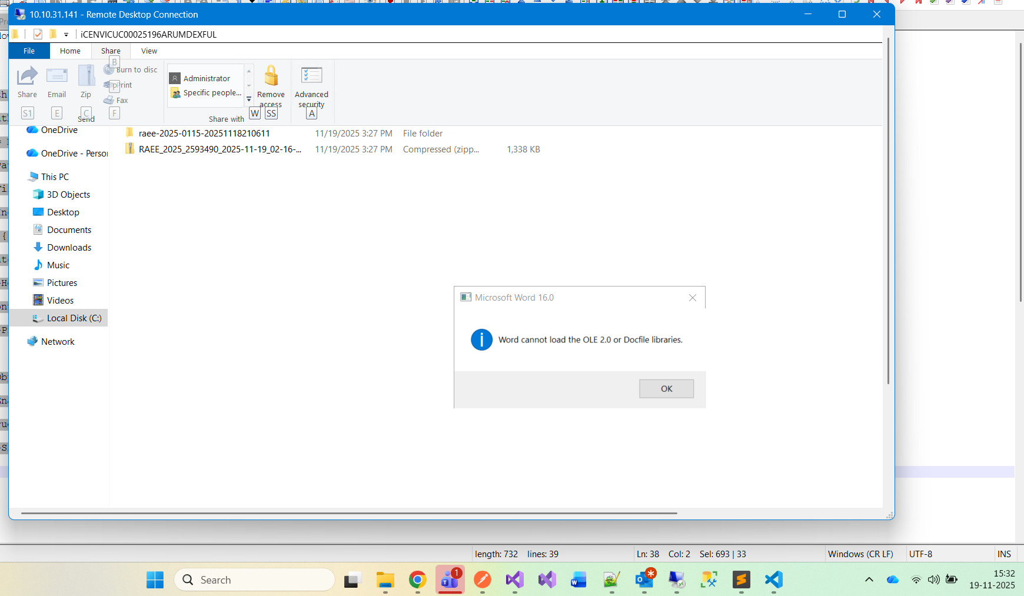This screenshot has height=596, width=1024.
Task: Click Burn to disc option
Action: pos(137,70)
